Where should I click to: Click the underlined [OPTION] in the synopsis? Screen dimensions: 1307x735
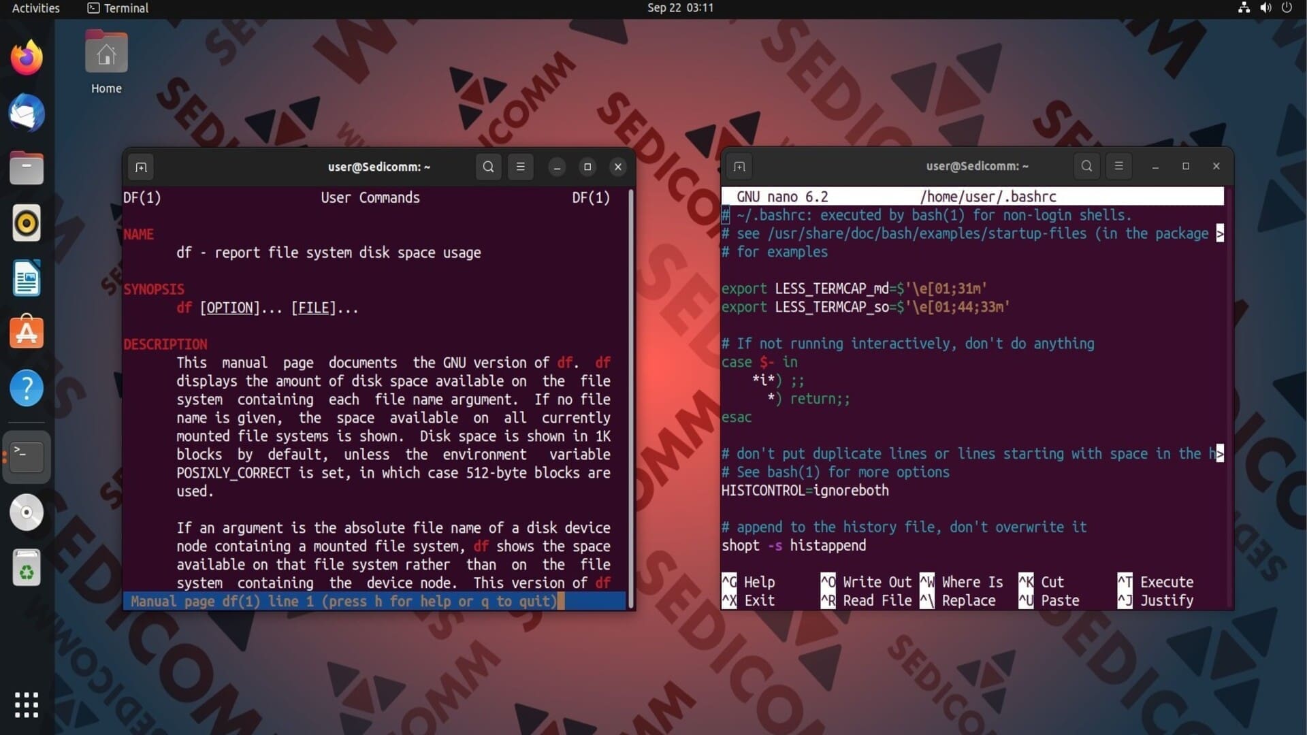coord(229,308)
